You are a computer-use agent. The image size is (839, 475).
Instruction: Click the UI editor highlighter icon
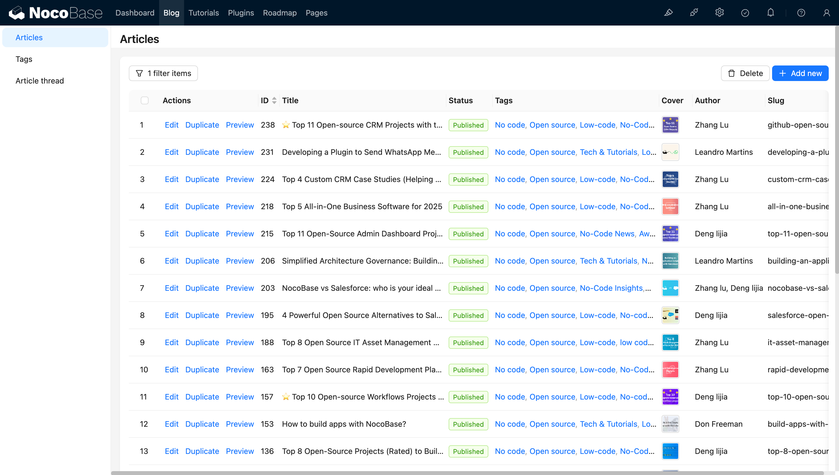click(x=668, y=13)
